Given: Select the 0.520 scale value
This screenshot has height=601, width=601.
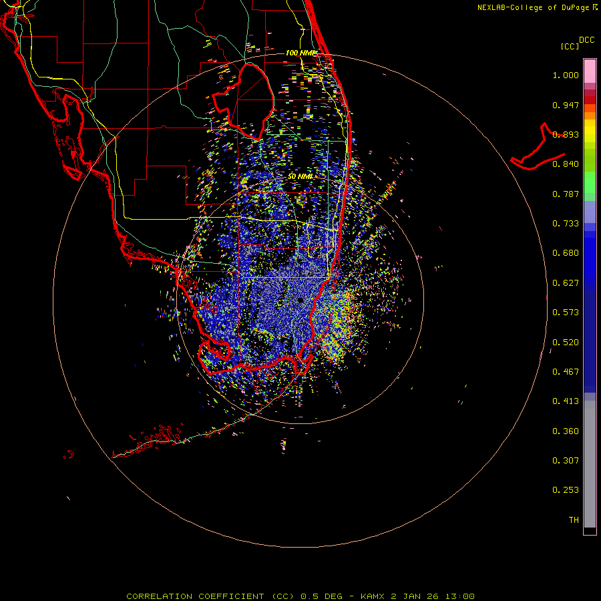Looking at the screenshot, I should (x=566, y=343).
